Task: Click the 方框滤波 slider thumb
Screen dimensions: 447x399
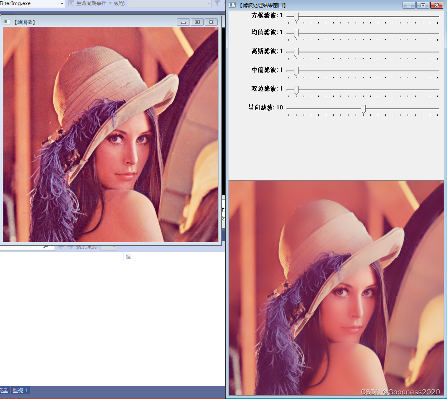Action: tap(296, 17)
